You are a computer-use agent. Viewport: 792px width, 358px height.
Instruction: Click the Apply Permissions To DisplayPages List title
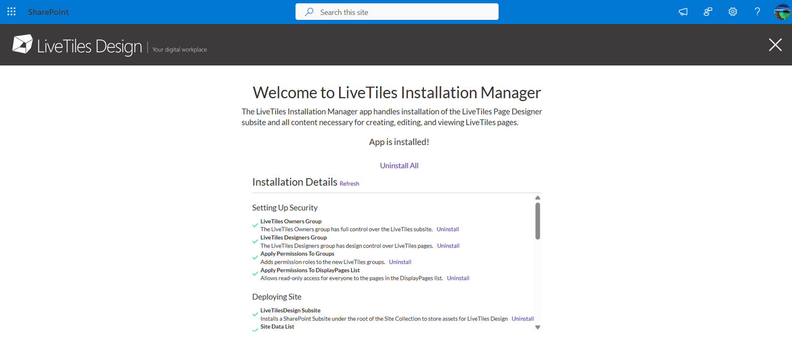(x=310, y=270)
